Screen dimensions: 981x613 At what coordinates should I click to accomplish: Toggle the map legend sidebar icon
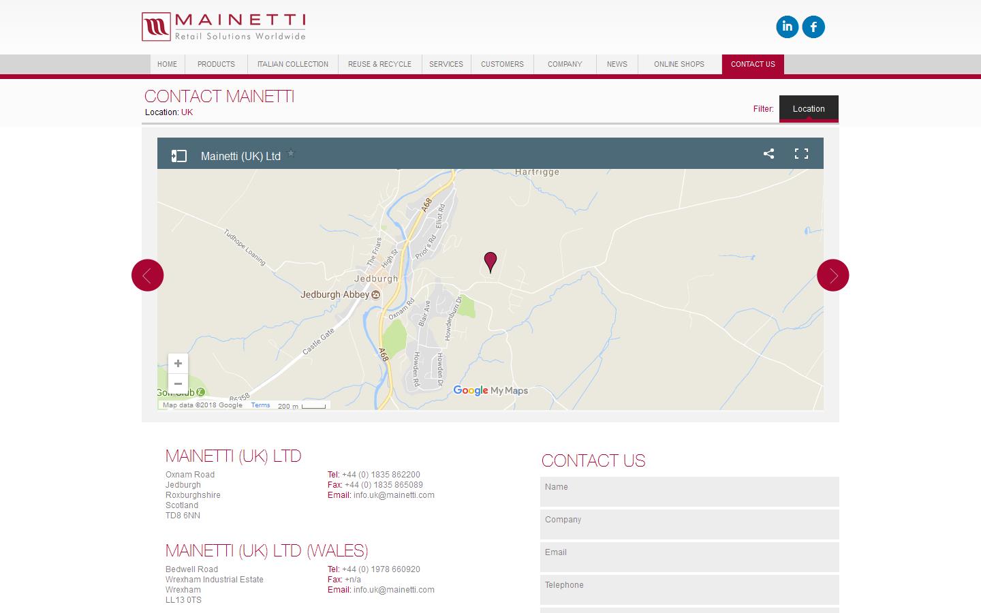click(179, 156)
